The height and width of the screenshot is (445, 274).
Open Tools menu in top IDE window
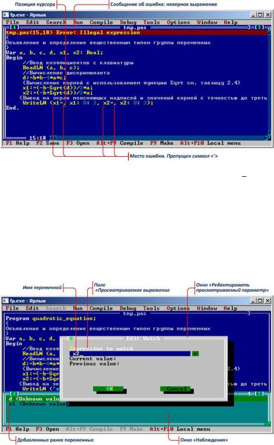(151, 22)
